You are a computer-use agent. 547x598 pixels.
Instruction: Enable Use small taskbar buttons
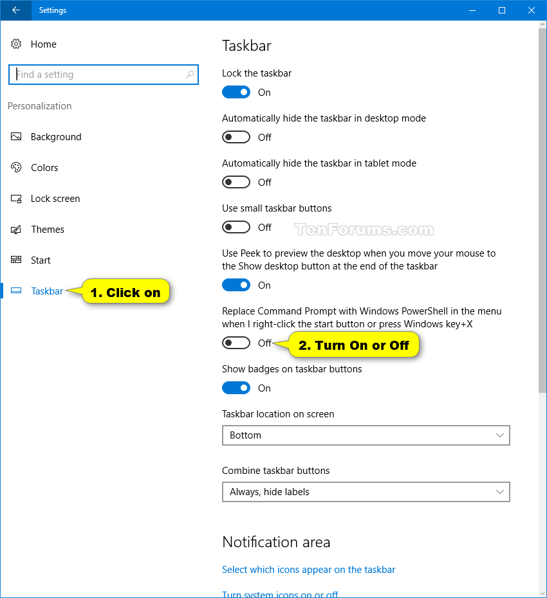236,227
